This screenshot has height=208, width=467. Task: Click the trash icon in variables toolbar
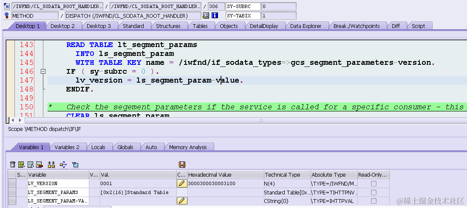pyautogui.click(x=12, y=164)
